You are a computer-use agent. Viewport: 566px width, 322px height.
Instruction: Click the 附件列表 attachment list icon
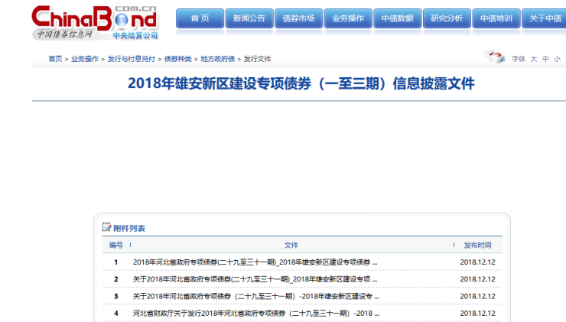106,227
